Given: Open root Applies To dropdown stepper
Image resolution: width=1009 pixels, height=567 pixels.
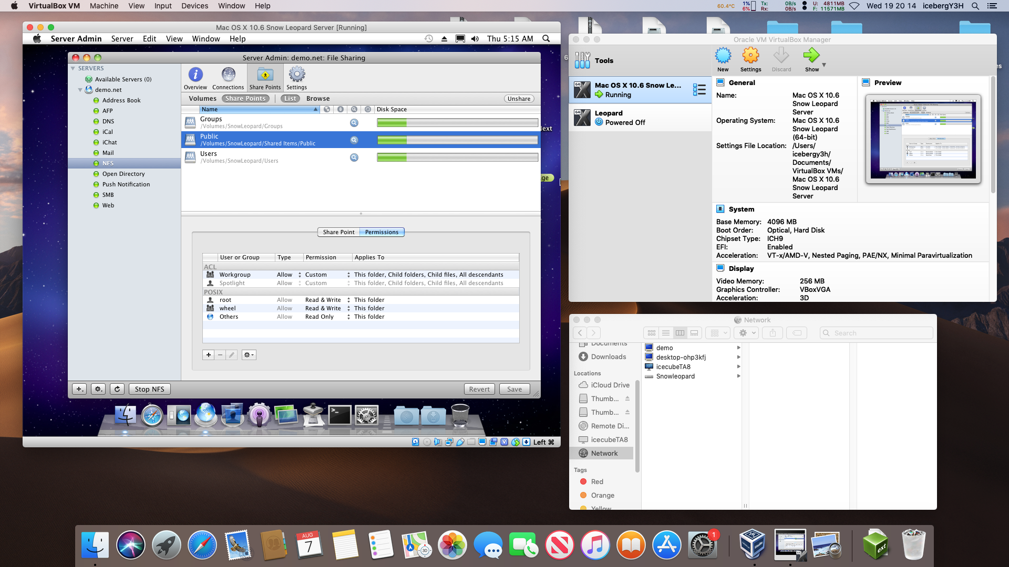Looking at the screenshot, I should (x=348, y=300).
